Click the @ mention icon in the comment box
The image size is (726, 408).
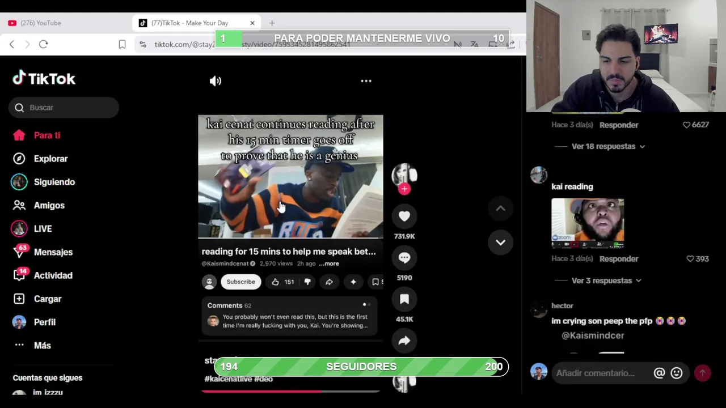(659, 373)
